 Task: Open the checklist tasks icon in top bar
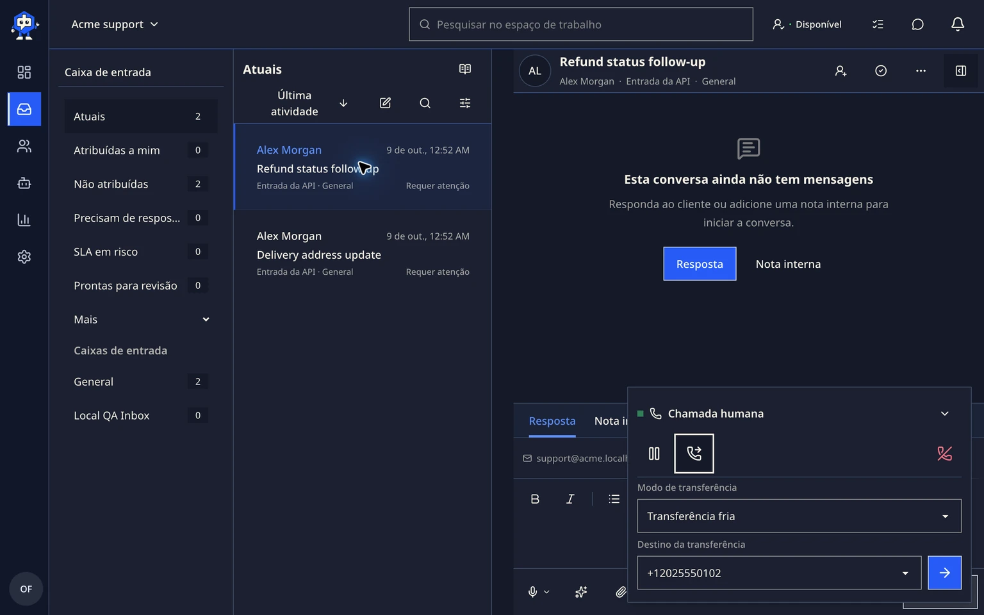click(878, 24)
